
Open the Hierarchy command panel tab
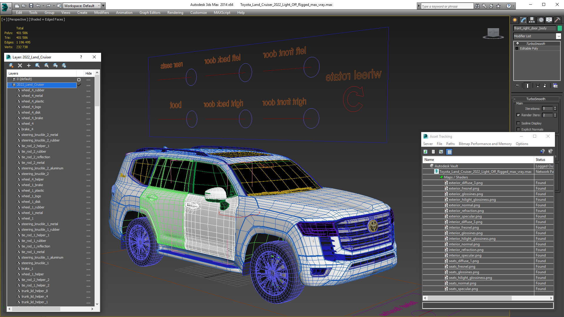pos(532,20)
